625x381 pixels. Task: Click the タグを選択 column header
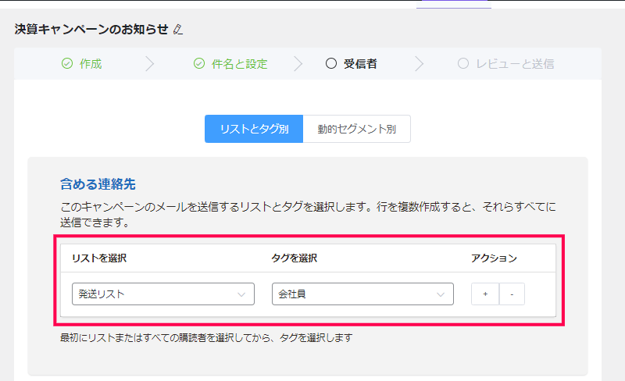point(295,258)
